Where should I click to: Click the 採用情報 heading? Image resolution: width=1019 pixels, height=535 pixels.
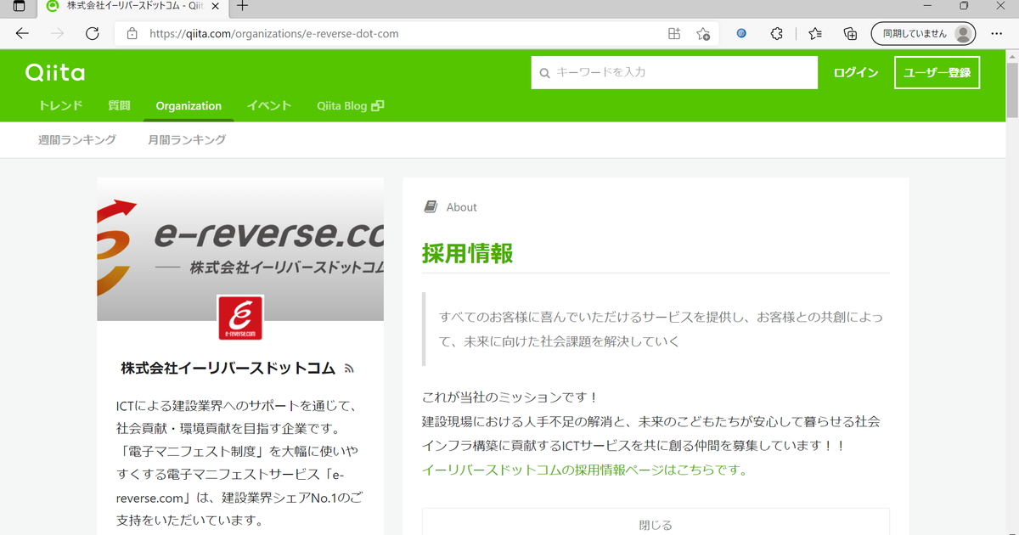pyautogui.click(x=468, y=253)
